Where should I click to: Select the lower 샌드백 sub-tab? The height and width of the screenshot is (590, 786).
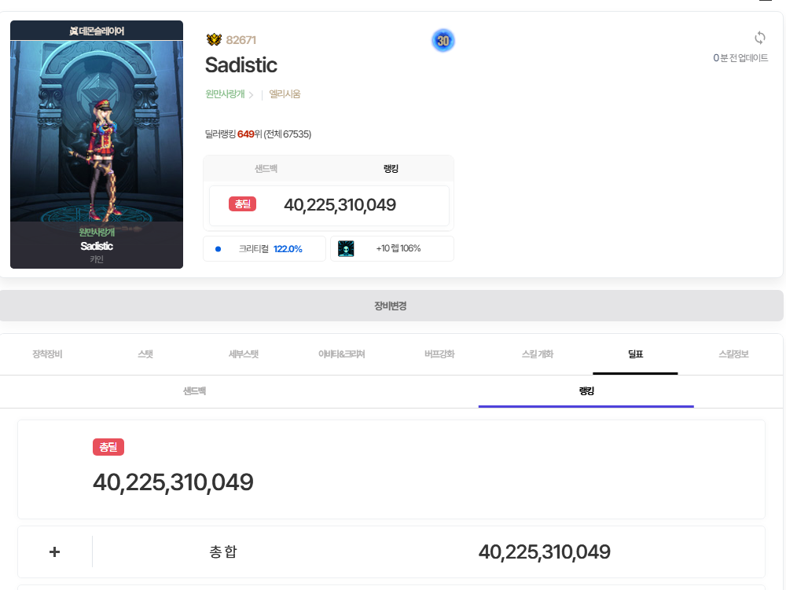[x=194, y=390]
